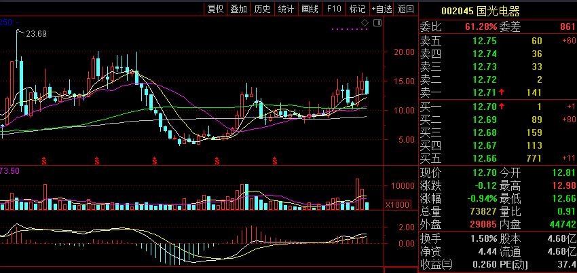
Task: Open the 历史 history view
Action: (x=263, y=10)
